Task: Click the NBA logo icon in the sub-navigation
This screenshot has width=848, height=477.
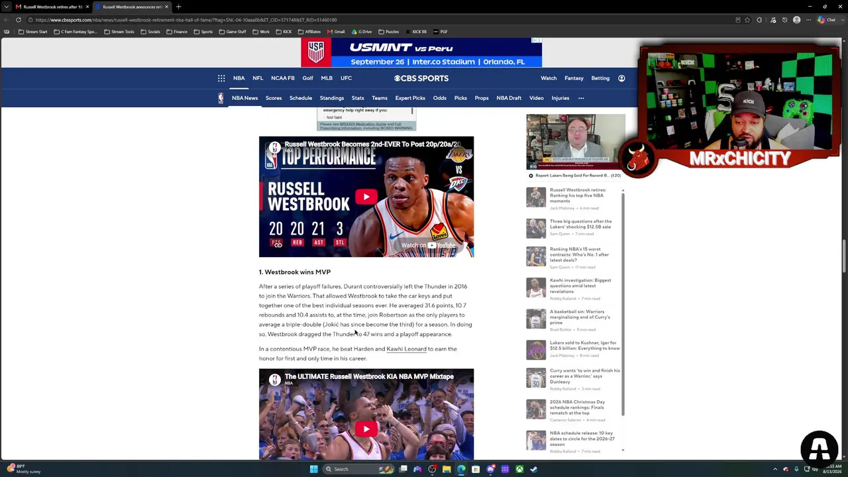Action: (x=221, y=98)
